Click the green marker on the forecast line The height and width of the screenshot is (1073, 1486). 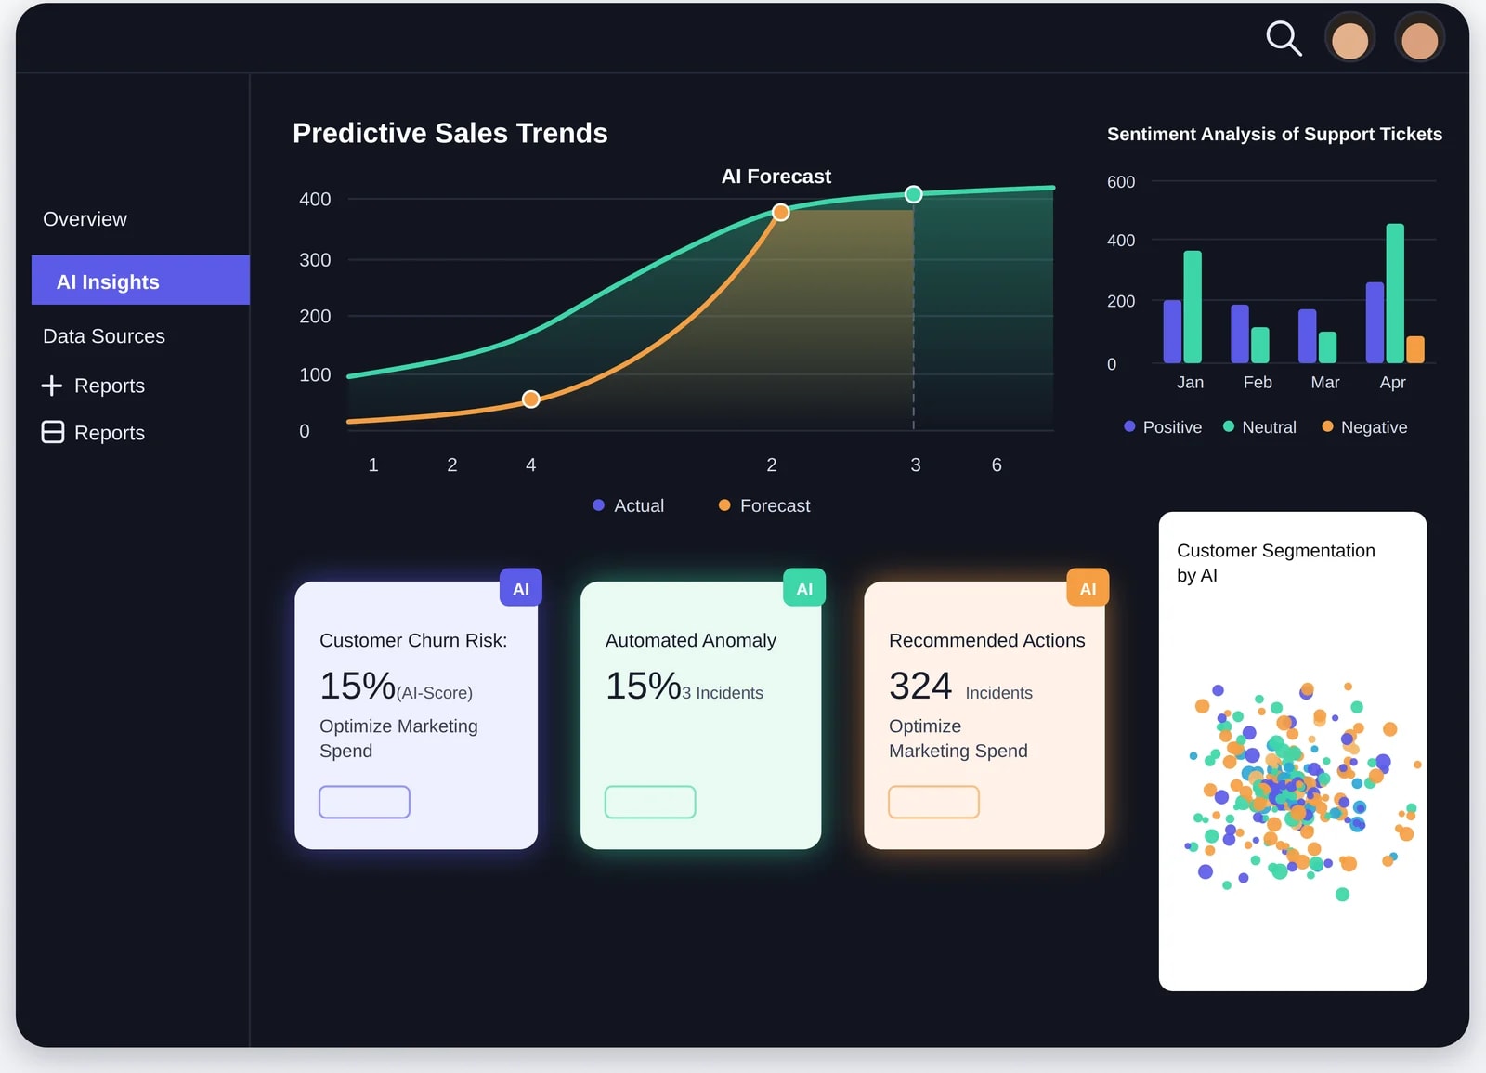coord(914,194)
